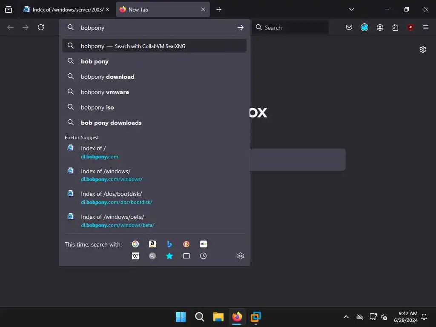Close the New Tab tab
Image resolution: width=436 pixels, height=327 pixels.
[x=203, y=9]
